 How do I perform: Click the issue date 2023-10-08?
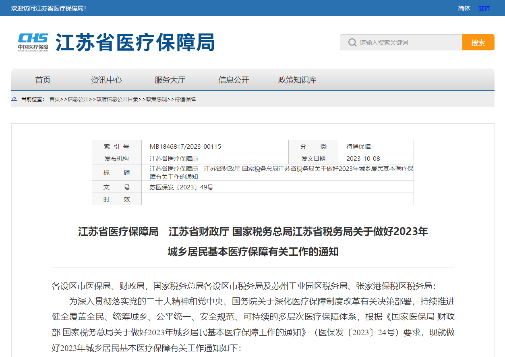click(x=363, y=159)
